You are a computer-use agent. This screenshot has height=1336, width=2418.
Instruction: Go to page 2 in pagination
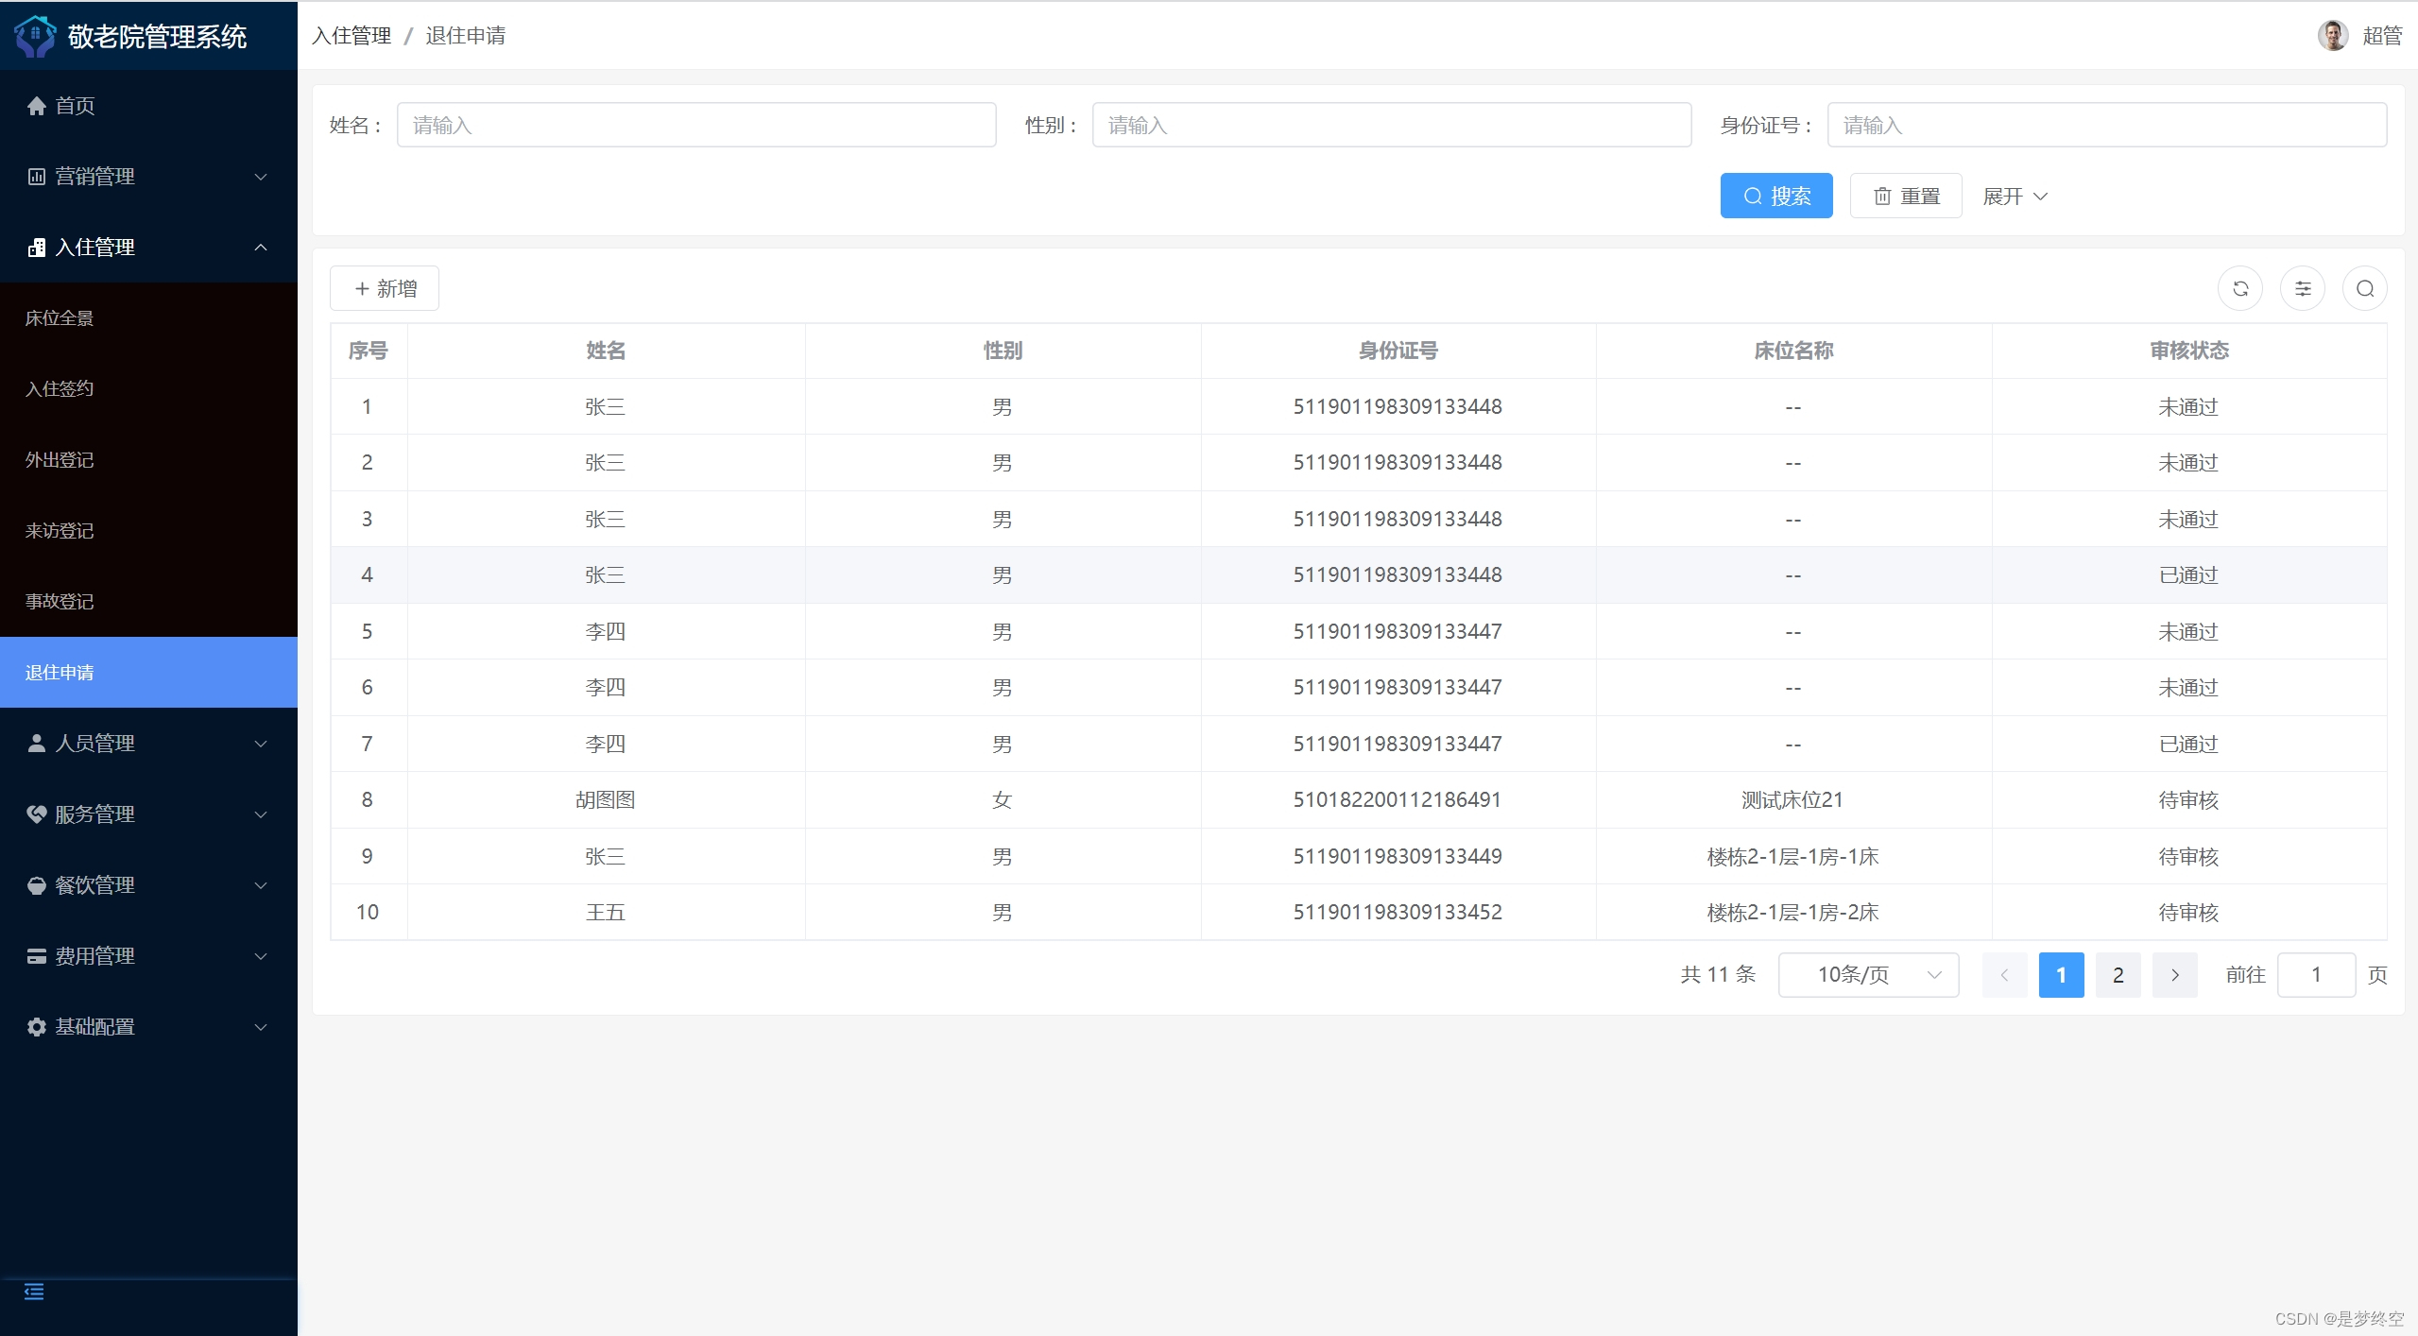pyautogui.click(x=2118, y=975)
